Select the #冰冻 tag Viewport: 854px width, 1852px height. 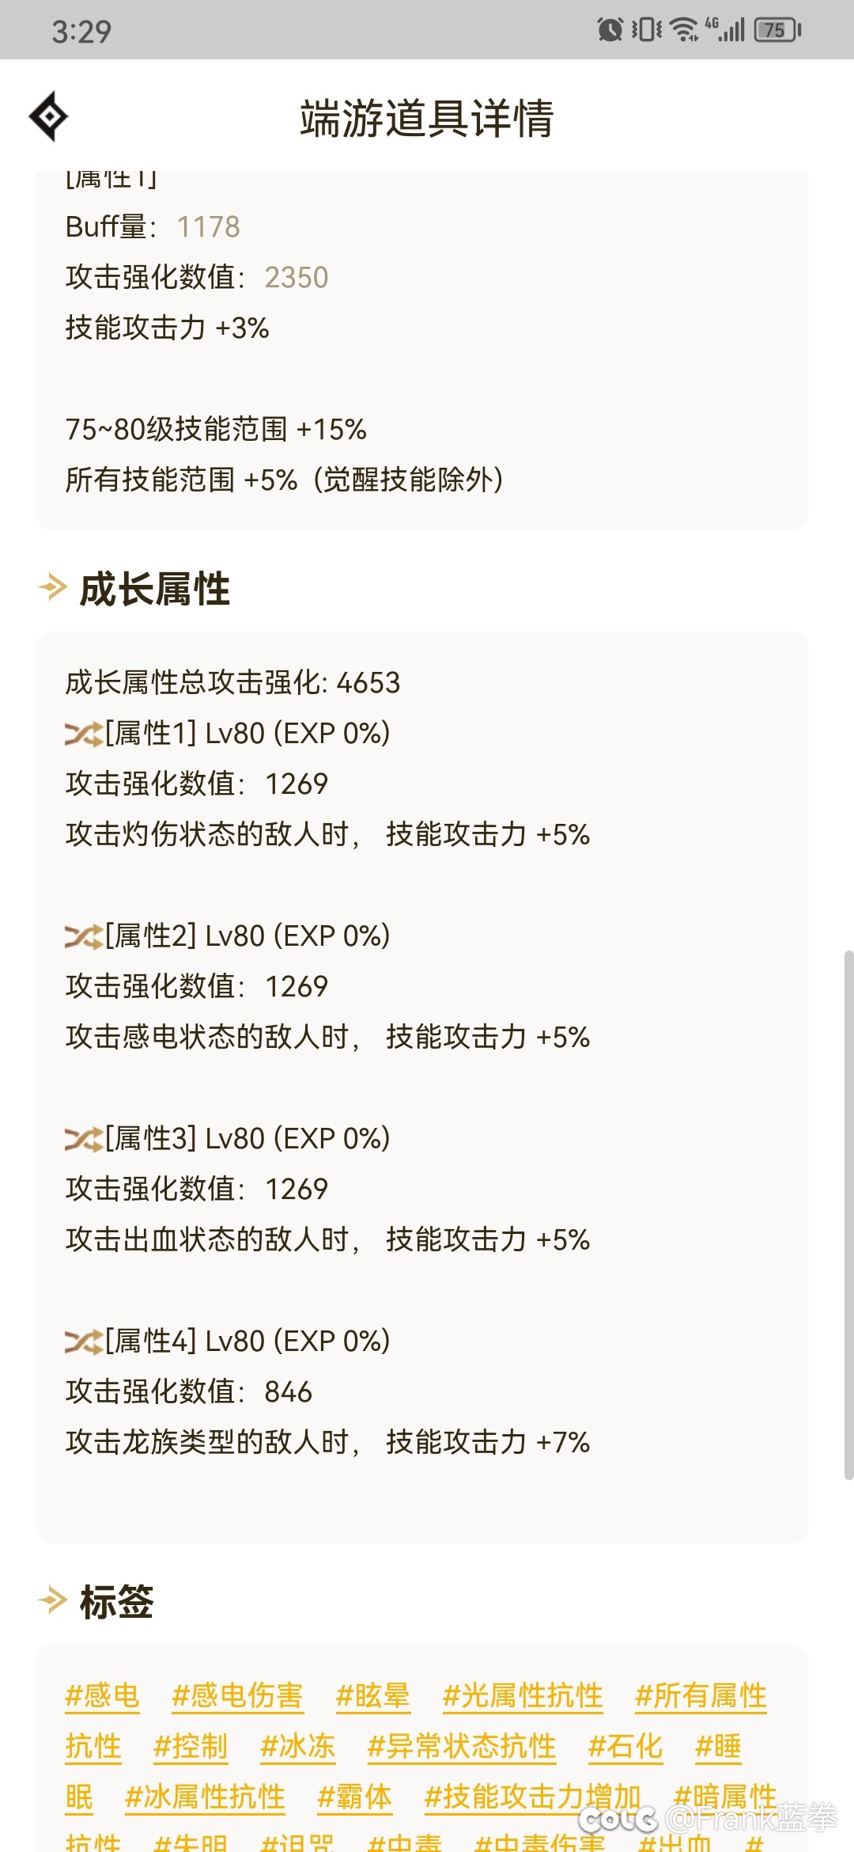pyautogui.click(x=298, y=1746)
